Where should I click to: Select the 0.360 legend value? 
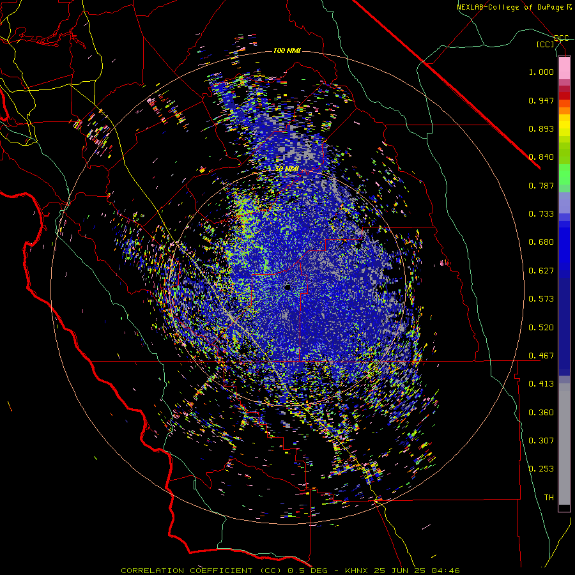[541, 413]
